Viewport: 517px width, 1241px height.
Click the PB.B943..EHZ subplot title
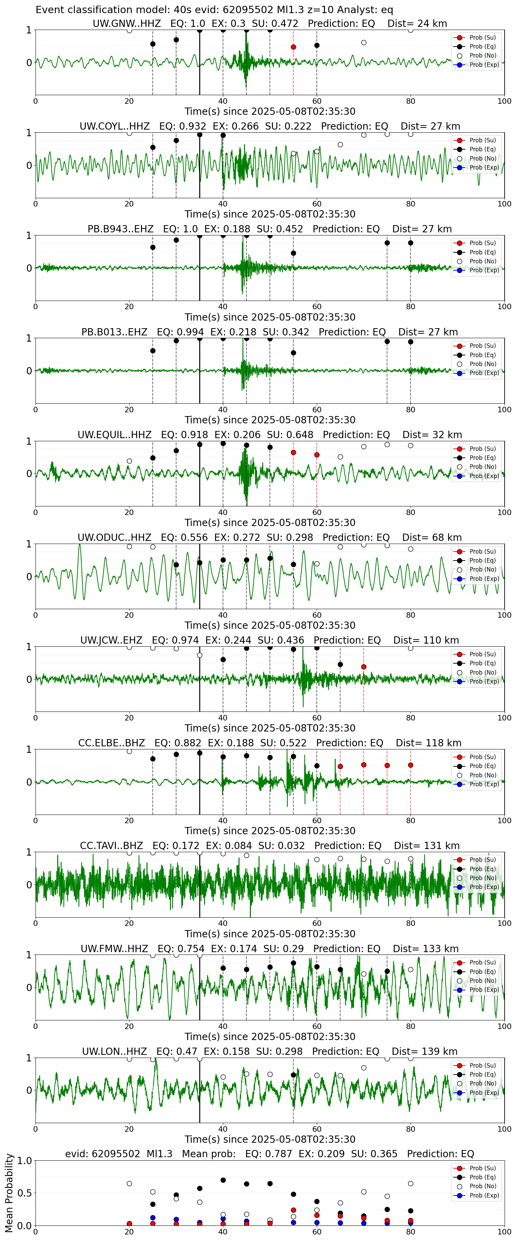click(x=270, y=229)
